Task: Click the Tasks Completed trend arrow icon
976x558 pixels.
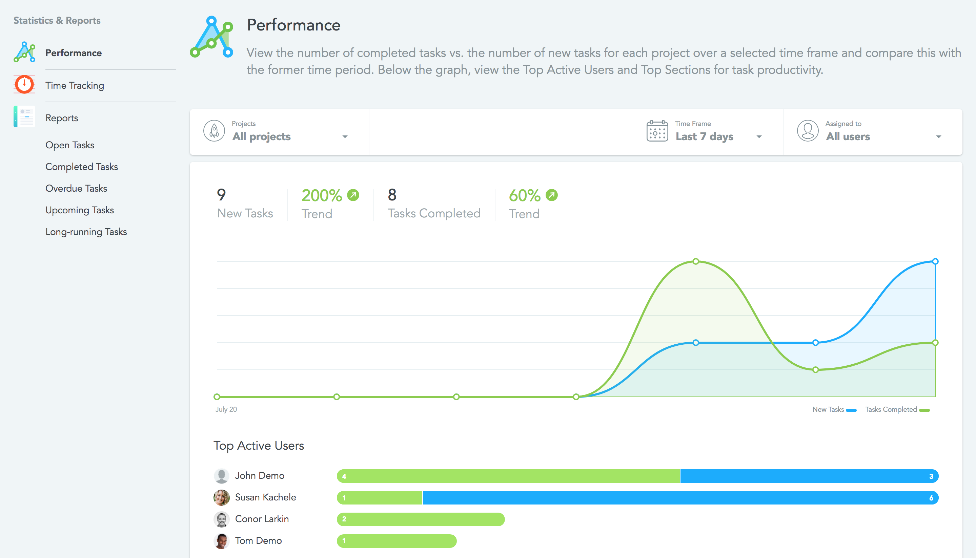Action: (551, 195)
